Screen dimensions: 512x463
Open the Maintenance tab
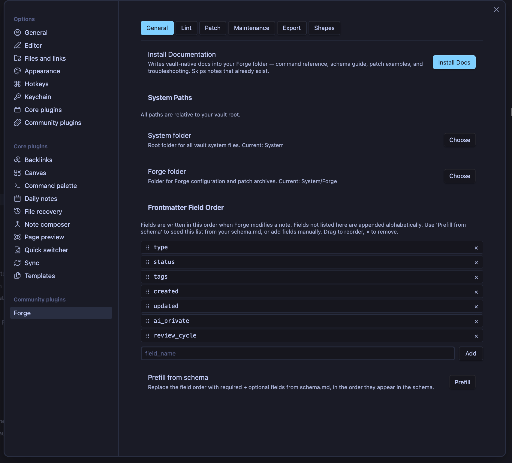[x=251, y=28]
